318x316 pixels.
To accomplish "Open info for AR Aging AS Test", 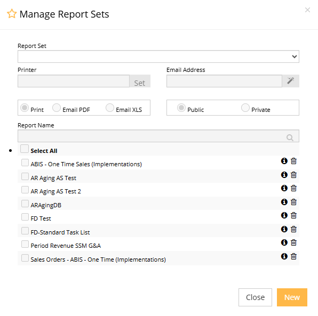I will (284, 175).
